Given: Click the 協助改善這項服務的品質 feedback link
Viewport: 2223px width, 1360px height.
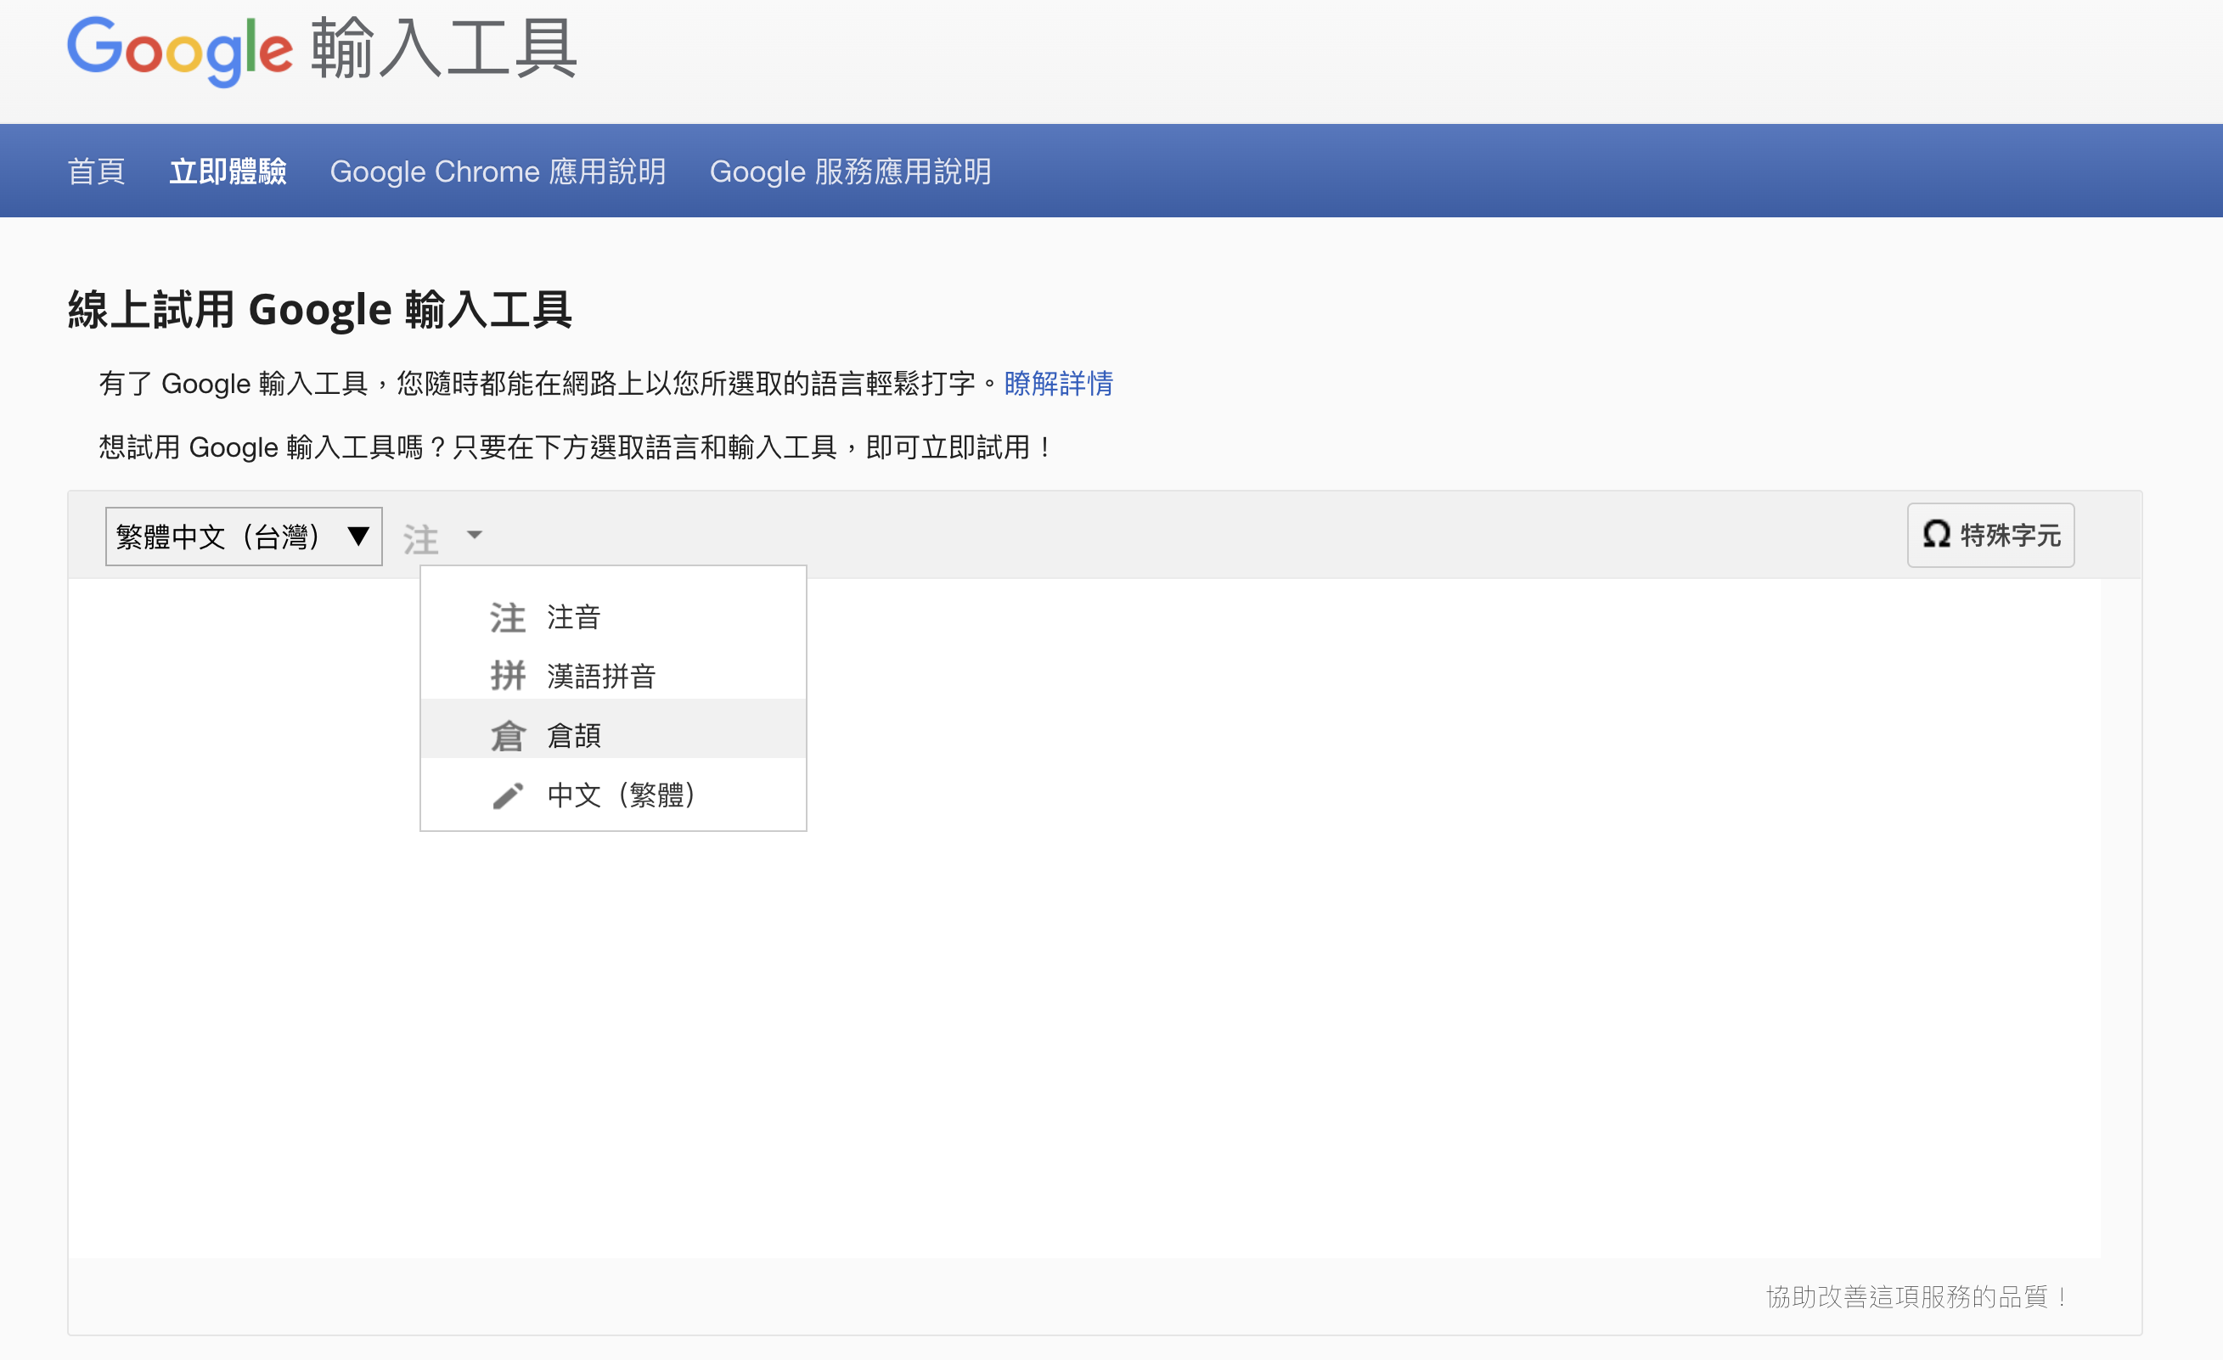Looking at the screenshot, I should [x=1916, y=1297].
